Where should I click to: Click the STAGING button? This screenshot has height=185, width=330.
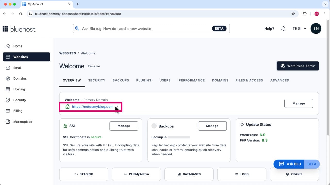coord(84,174)
